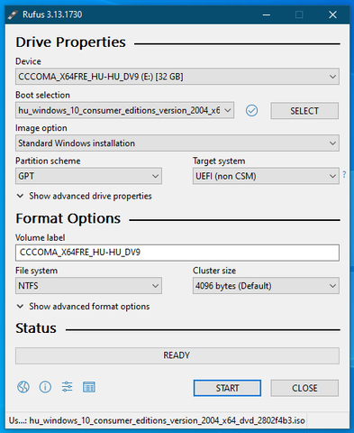Image resolution: width=354 pixels, height=433 pixels.
Task: Click the START button
Action: 227,388
